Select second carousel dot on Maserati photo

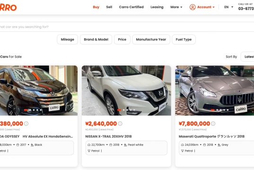pyautogui.click(x=217, y=110)
